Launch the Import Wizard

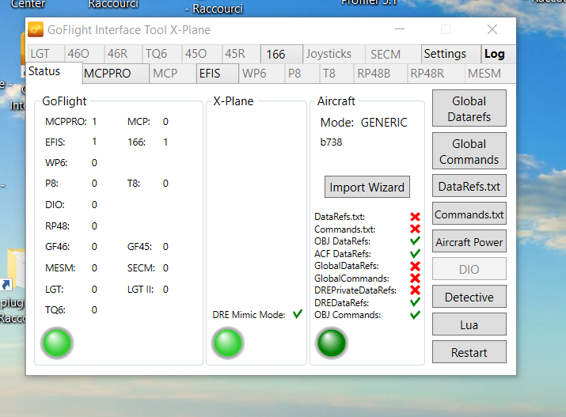pyautogui.click(x=367, y=187)
